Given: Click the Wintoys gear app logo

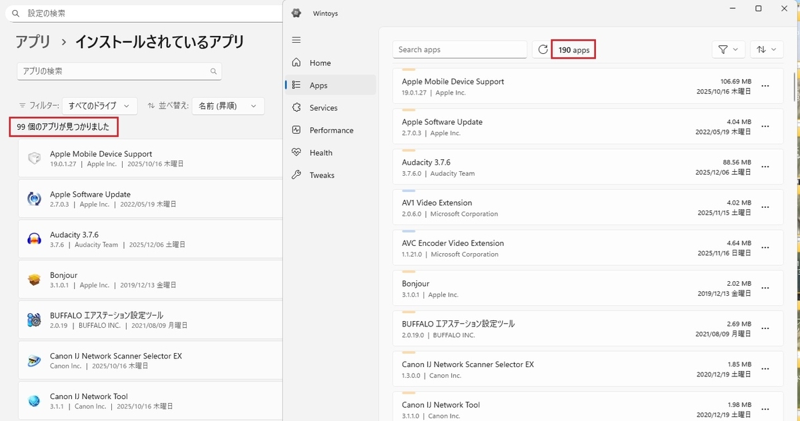Looking at the screenshot, I should click(297, 13).
